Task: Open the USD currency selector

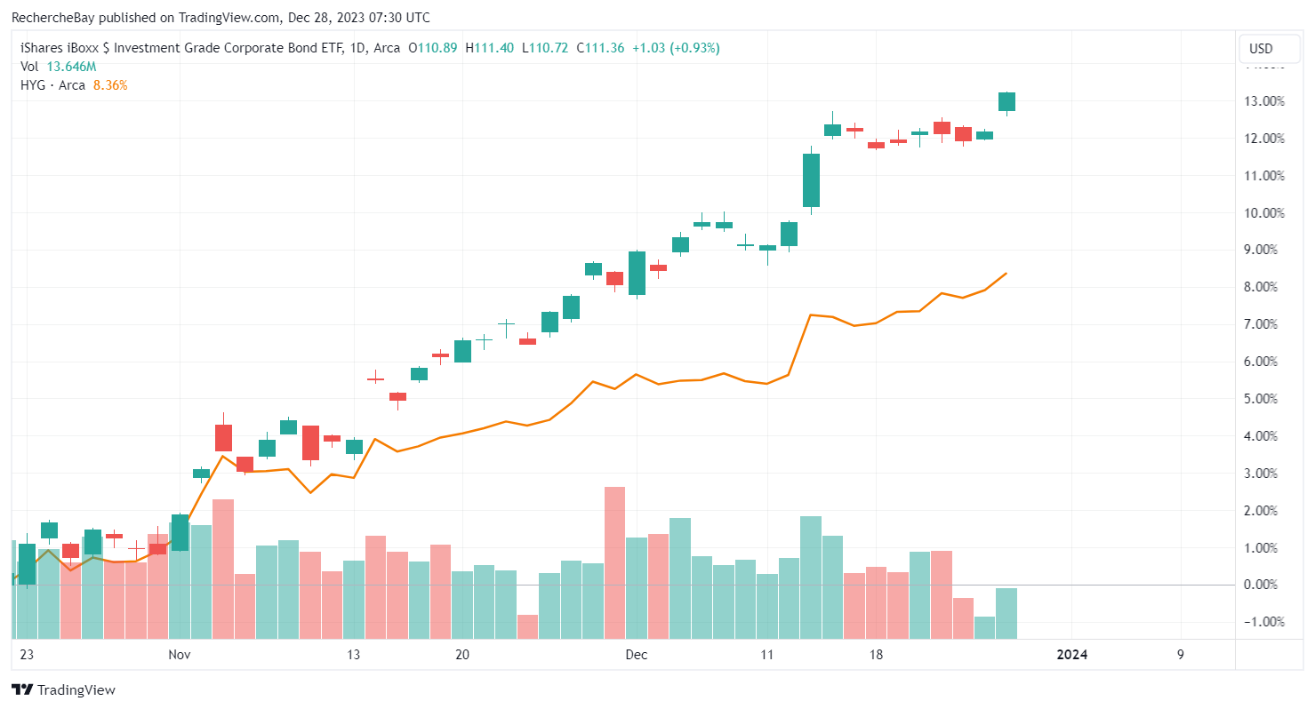Action: 1261,49
